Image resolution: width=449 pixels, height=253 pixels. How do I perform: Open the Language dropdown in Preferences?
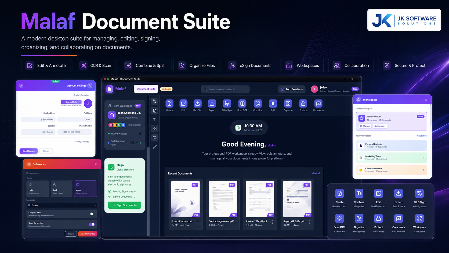point(62,205)
